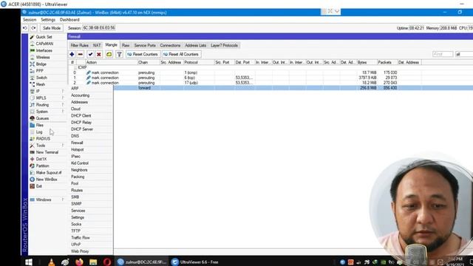Select DNS in IP submenu
This screenshot has width=473, height=266.
coord(75,136)
